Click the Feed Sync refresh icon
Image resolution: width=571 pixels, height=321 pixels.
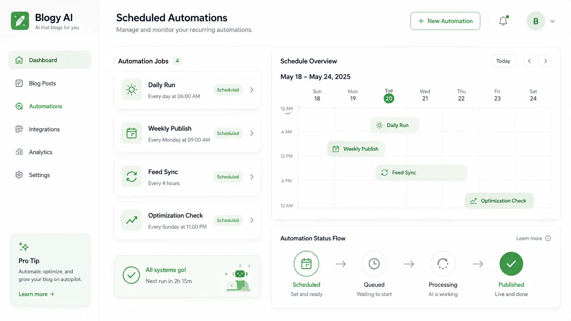pyautogui.click(x=131, y=176)
